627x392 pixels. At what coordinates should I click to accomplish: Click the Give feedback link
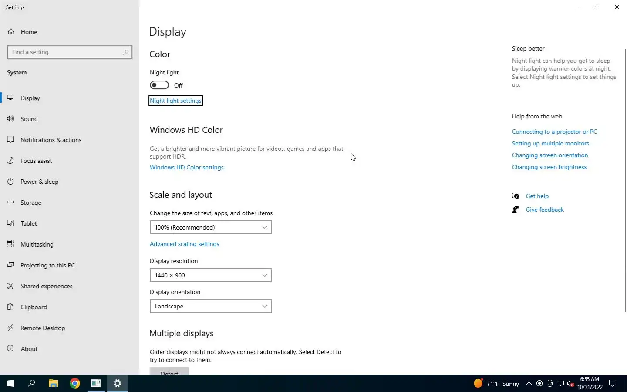pyautogui.click(x=545, y=210)
